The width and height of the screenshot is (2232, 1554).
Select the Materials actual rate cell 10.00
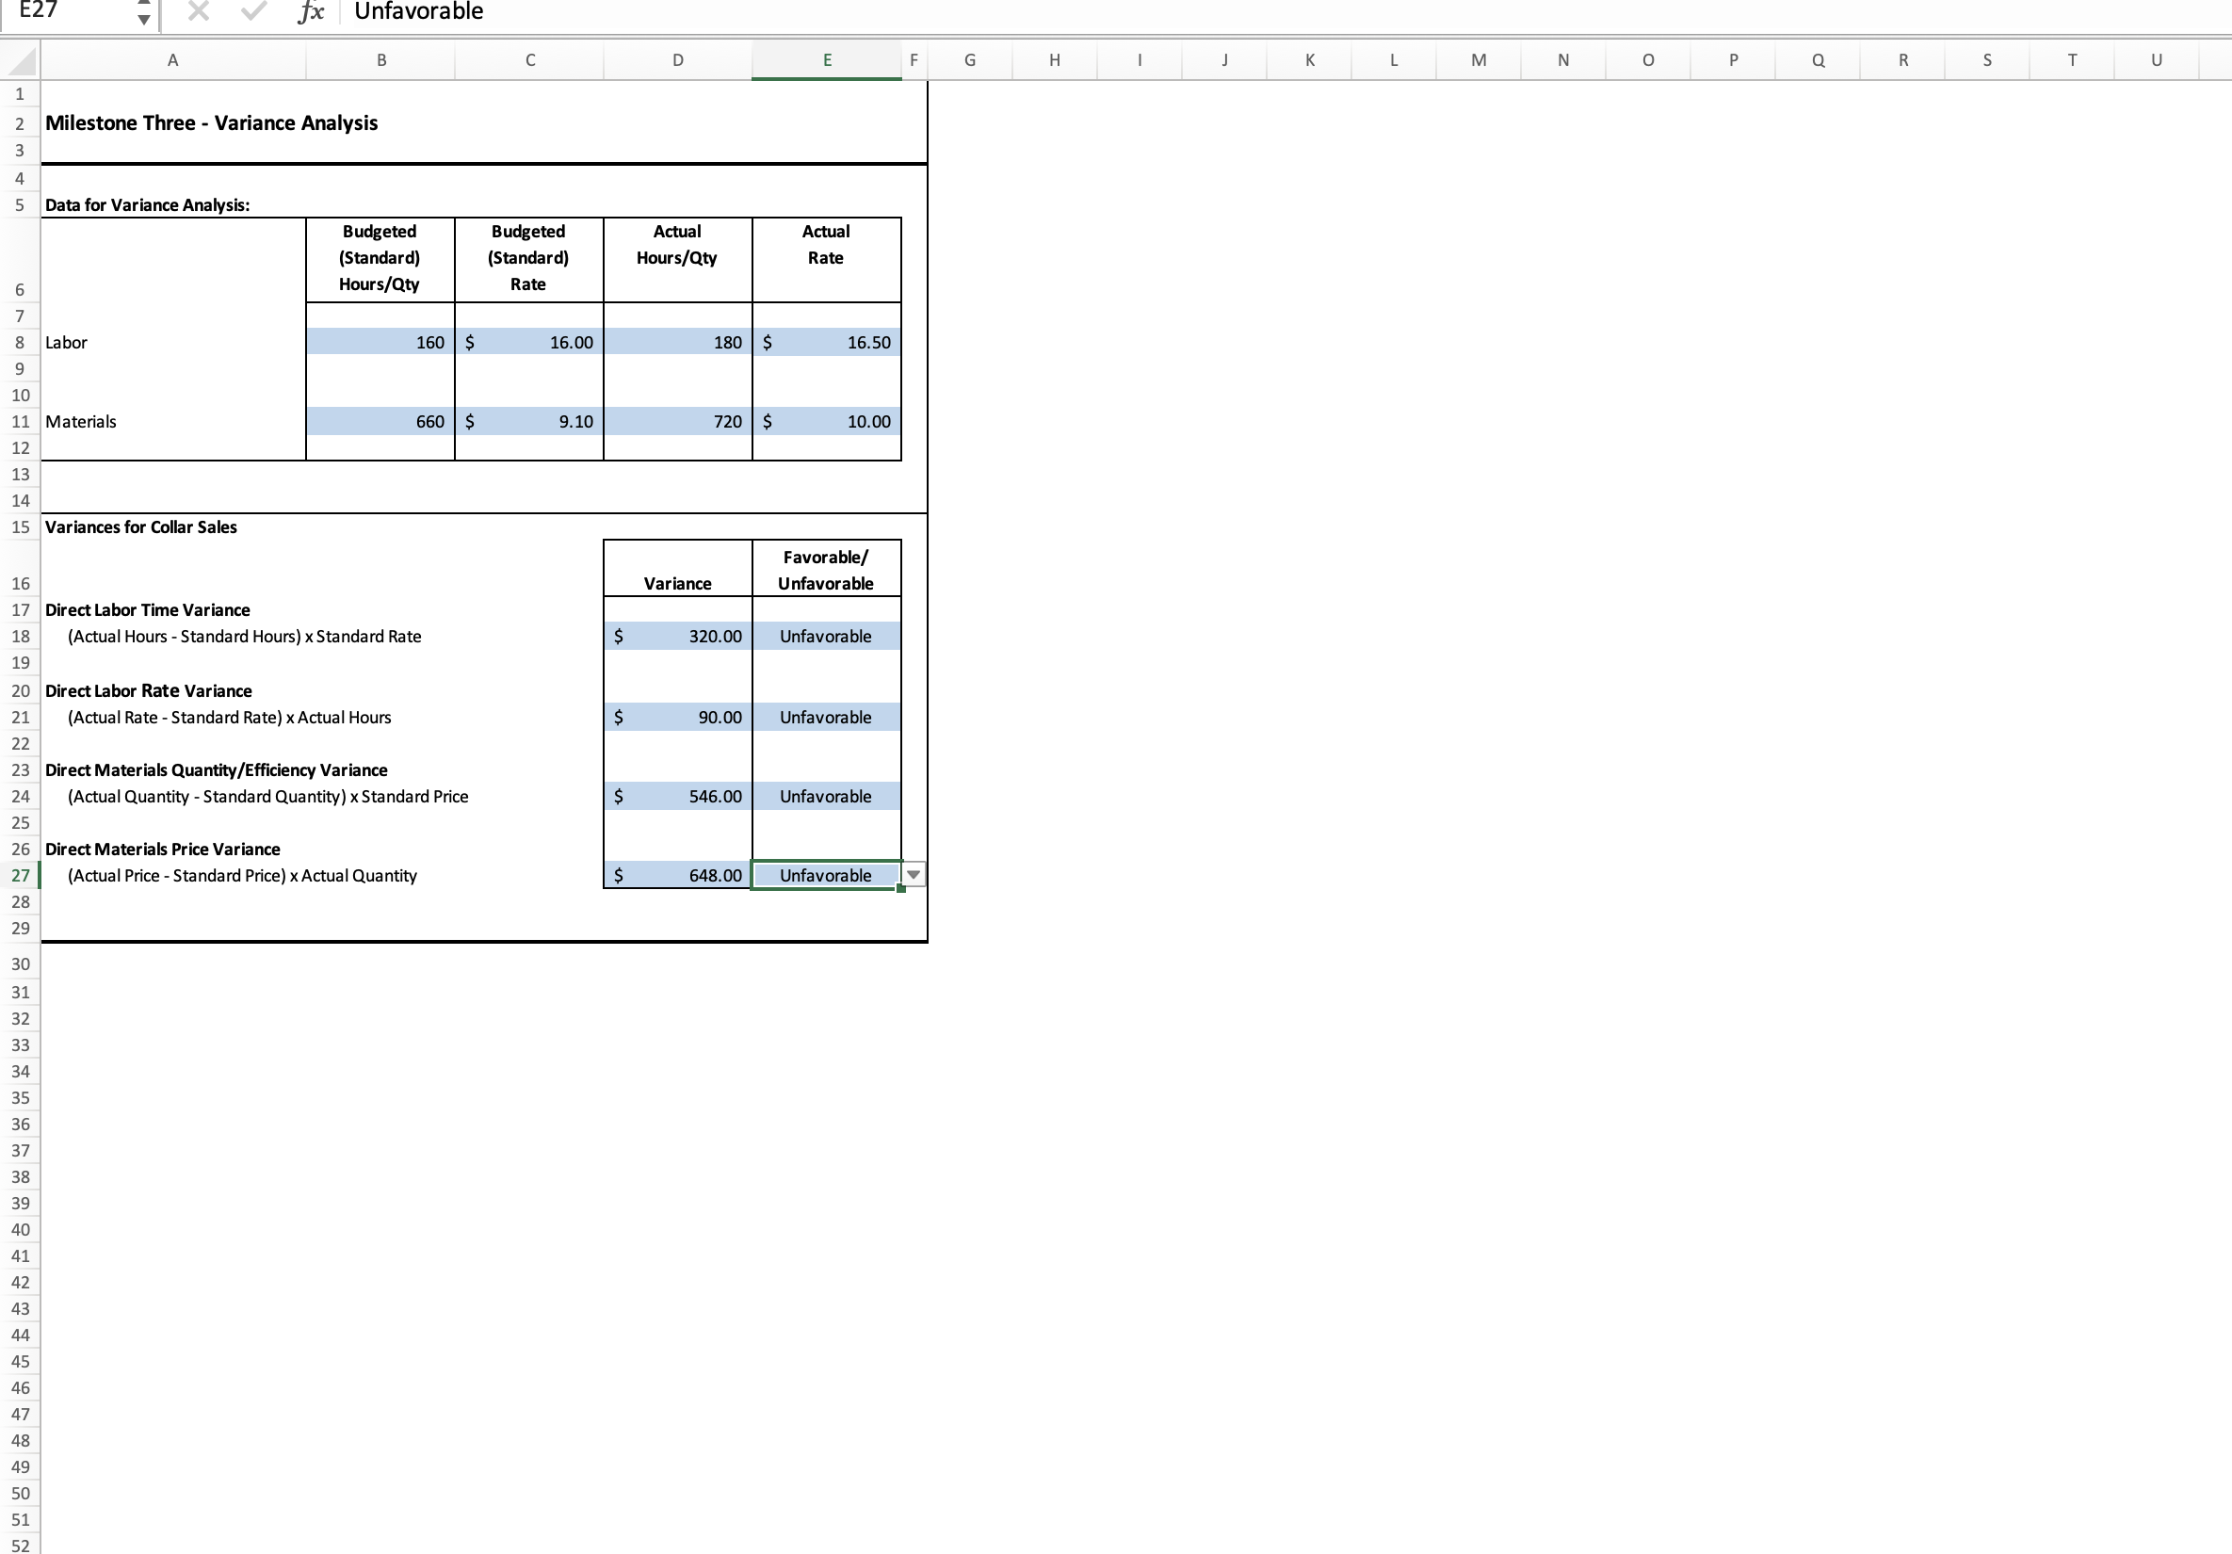coord(826,421)
